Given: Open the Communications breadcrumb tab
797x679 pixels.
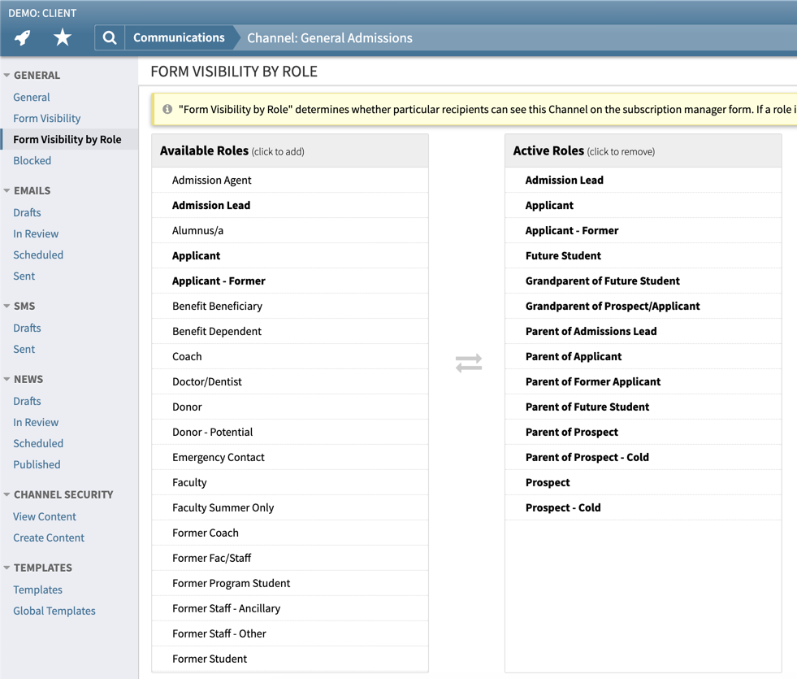Looking at the screenshot, I should coord(179,37).
